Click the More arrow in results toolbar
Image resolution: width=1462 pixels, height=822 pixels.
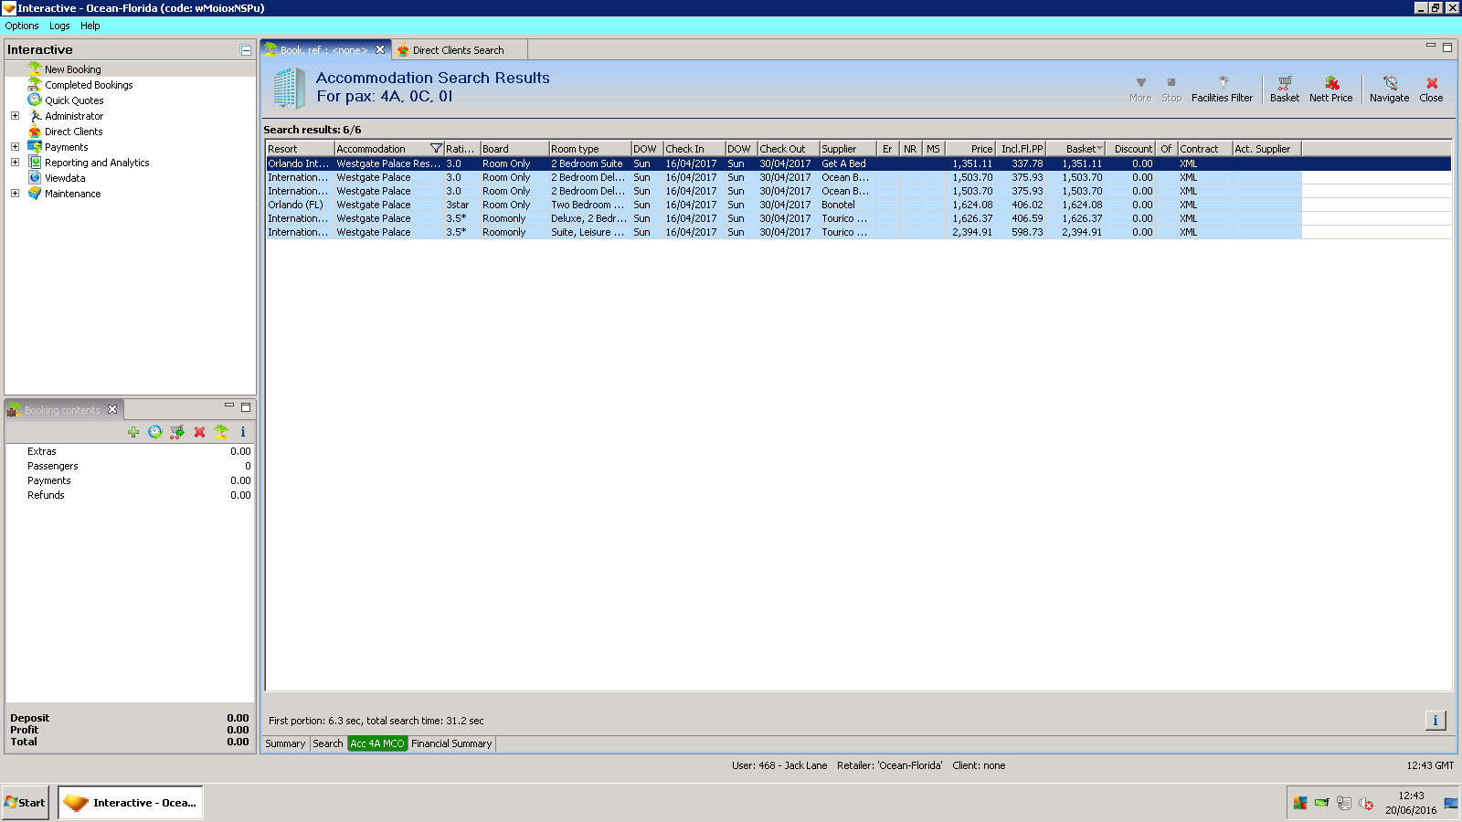tap(1140, 89)
